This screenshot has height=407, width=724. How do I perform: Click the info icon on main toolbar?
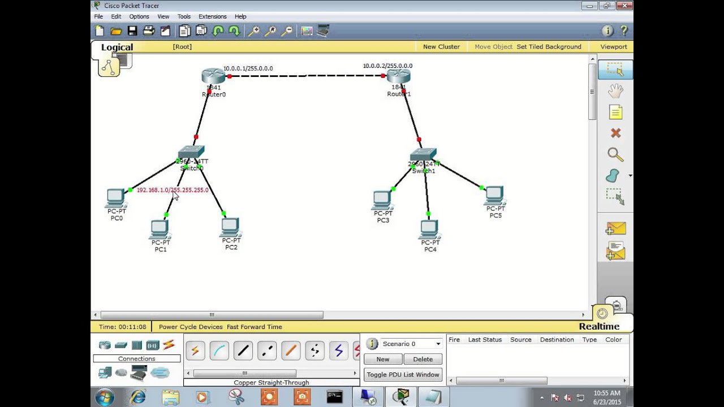click(607, 31)
